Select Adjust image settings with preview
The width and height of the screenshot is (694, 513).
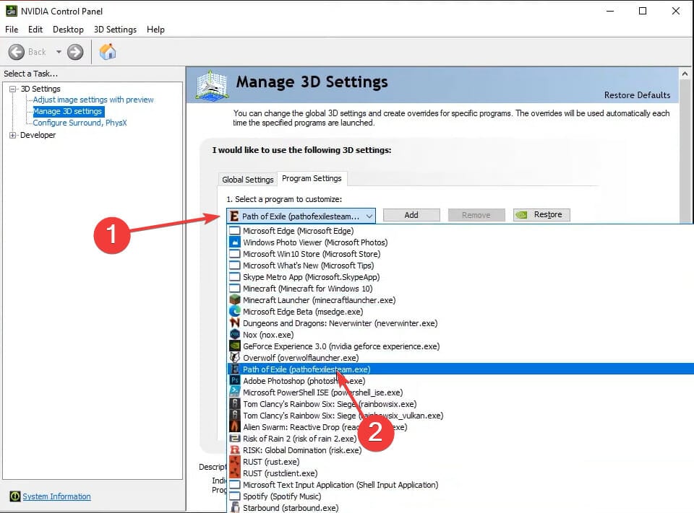[93, 100]
